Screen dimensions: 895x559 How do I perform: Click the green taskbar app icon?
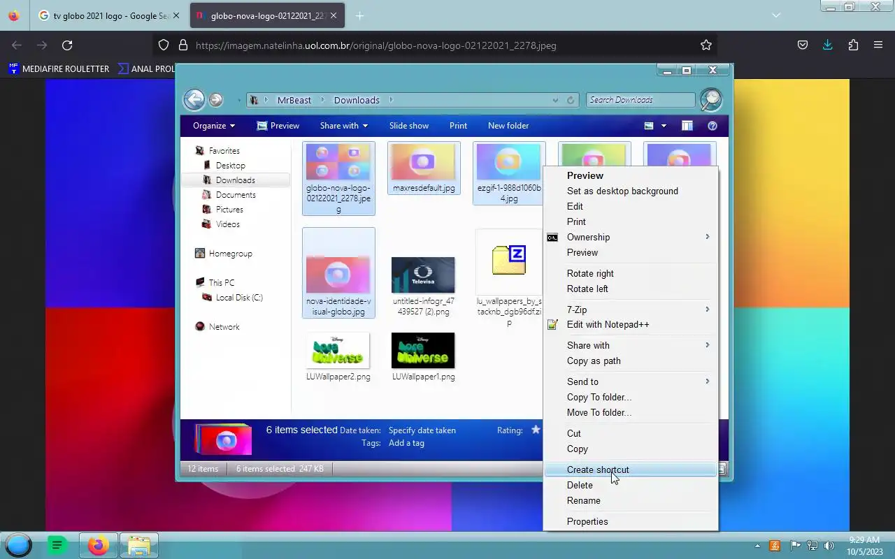pos(58,545)
